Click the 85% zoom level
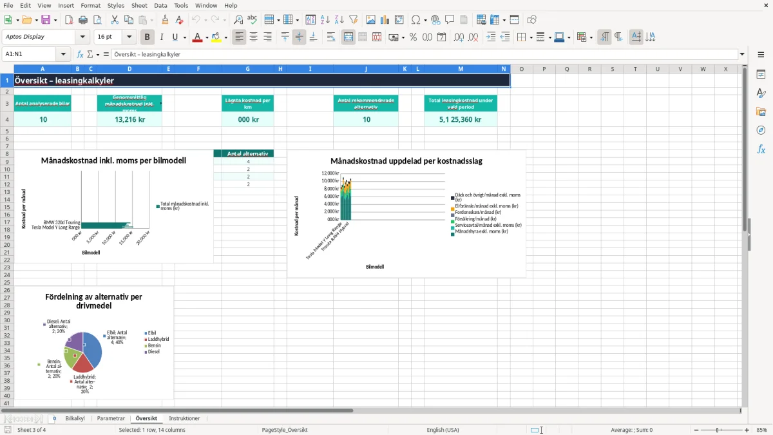 [x=761, y=430]
